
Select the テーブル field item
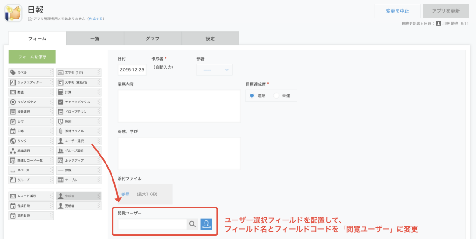[79, 180]
